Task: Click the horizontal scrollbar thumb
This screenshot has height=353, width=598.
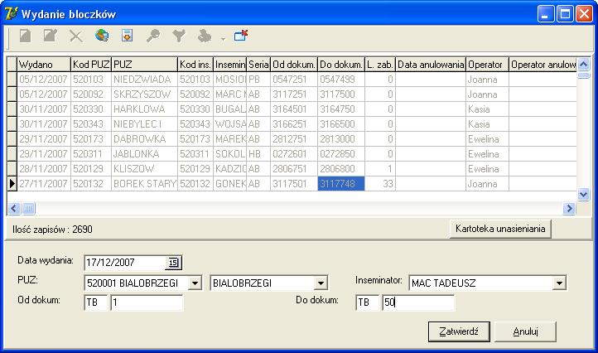Action: point(29,208)
